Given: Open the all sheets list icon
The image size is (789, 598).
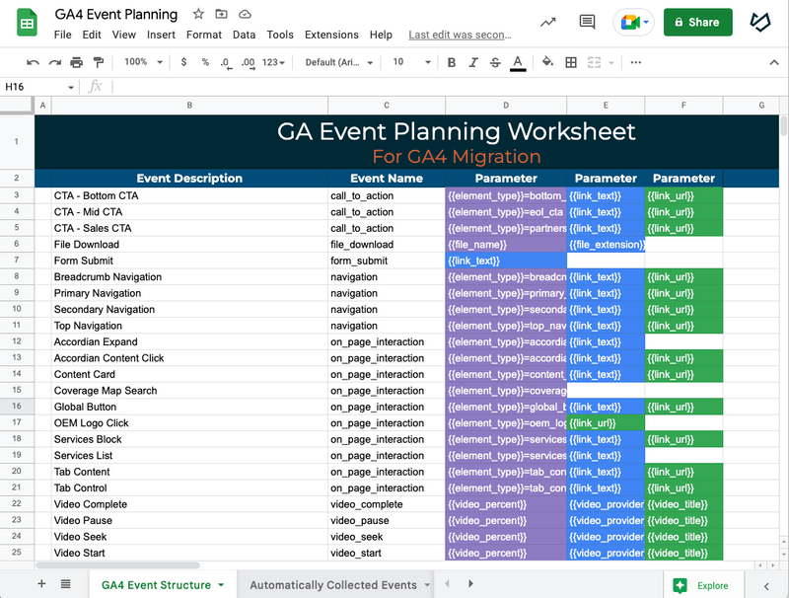Looking at the screenshot, I should click(x=65, y=584).
